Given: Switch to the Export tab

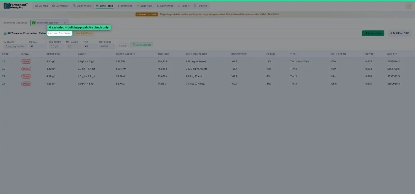Looking at the screenshot, I should [x=183, y=6].
